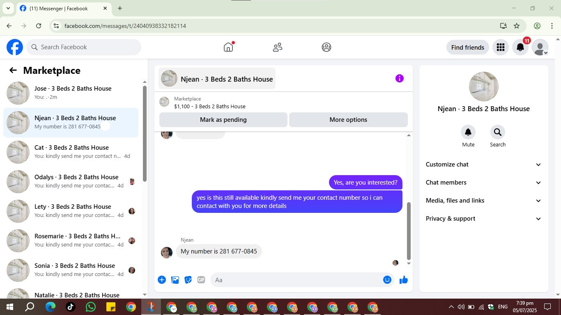Open the taskbar clock showing 7:39 pm

pyautogui.click(x=525, y=307)
